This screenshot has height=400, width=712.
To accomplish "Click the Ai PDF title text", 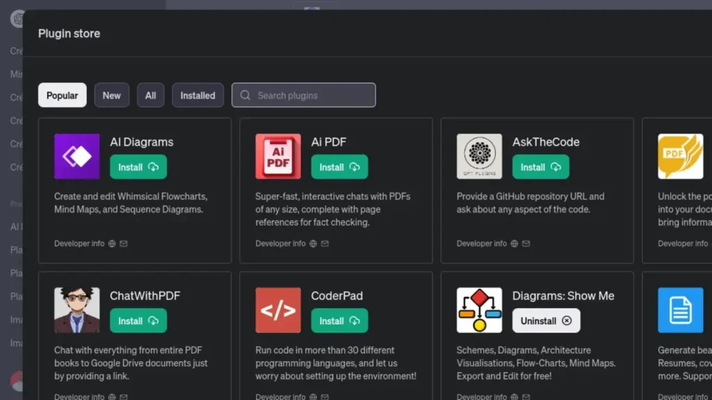I will [329, 142].
